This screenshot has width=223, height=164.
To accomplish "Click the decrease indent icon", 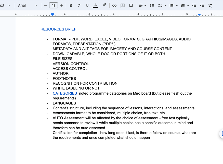I will point(194,5).
